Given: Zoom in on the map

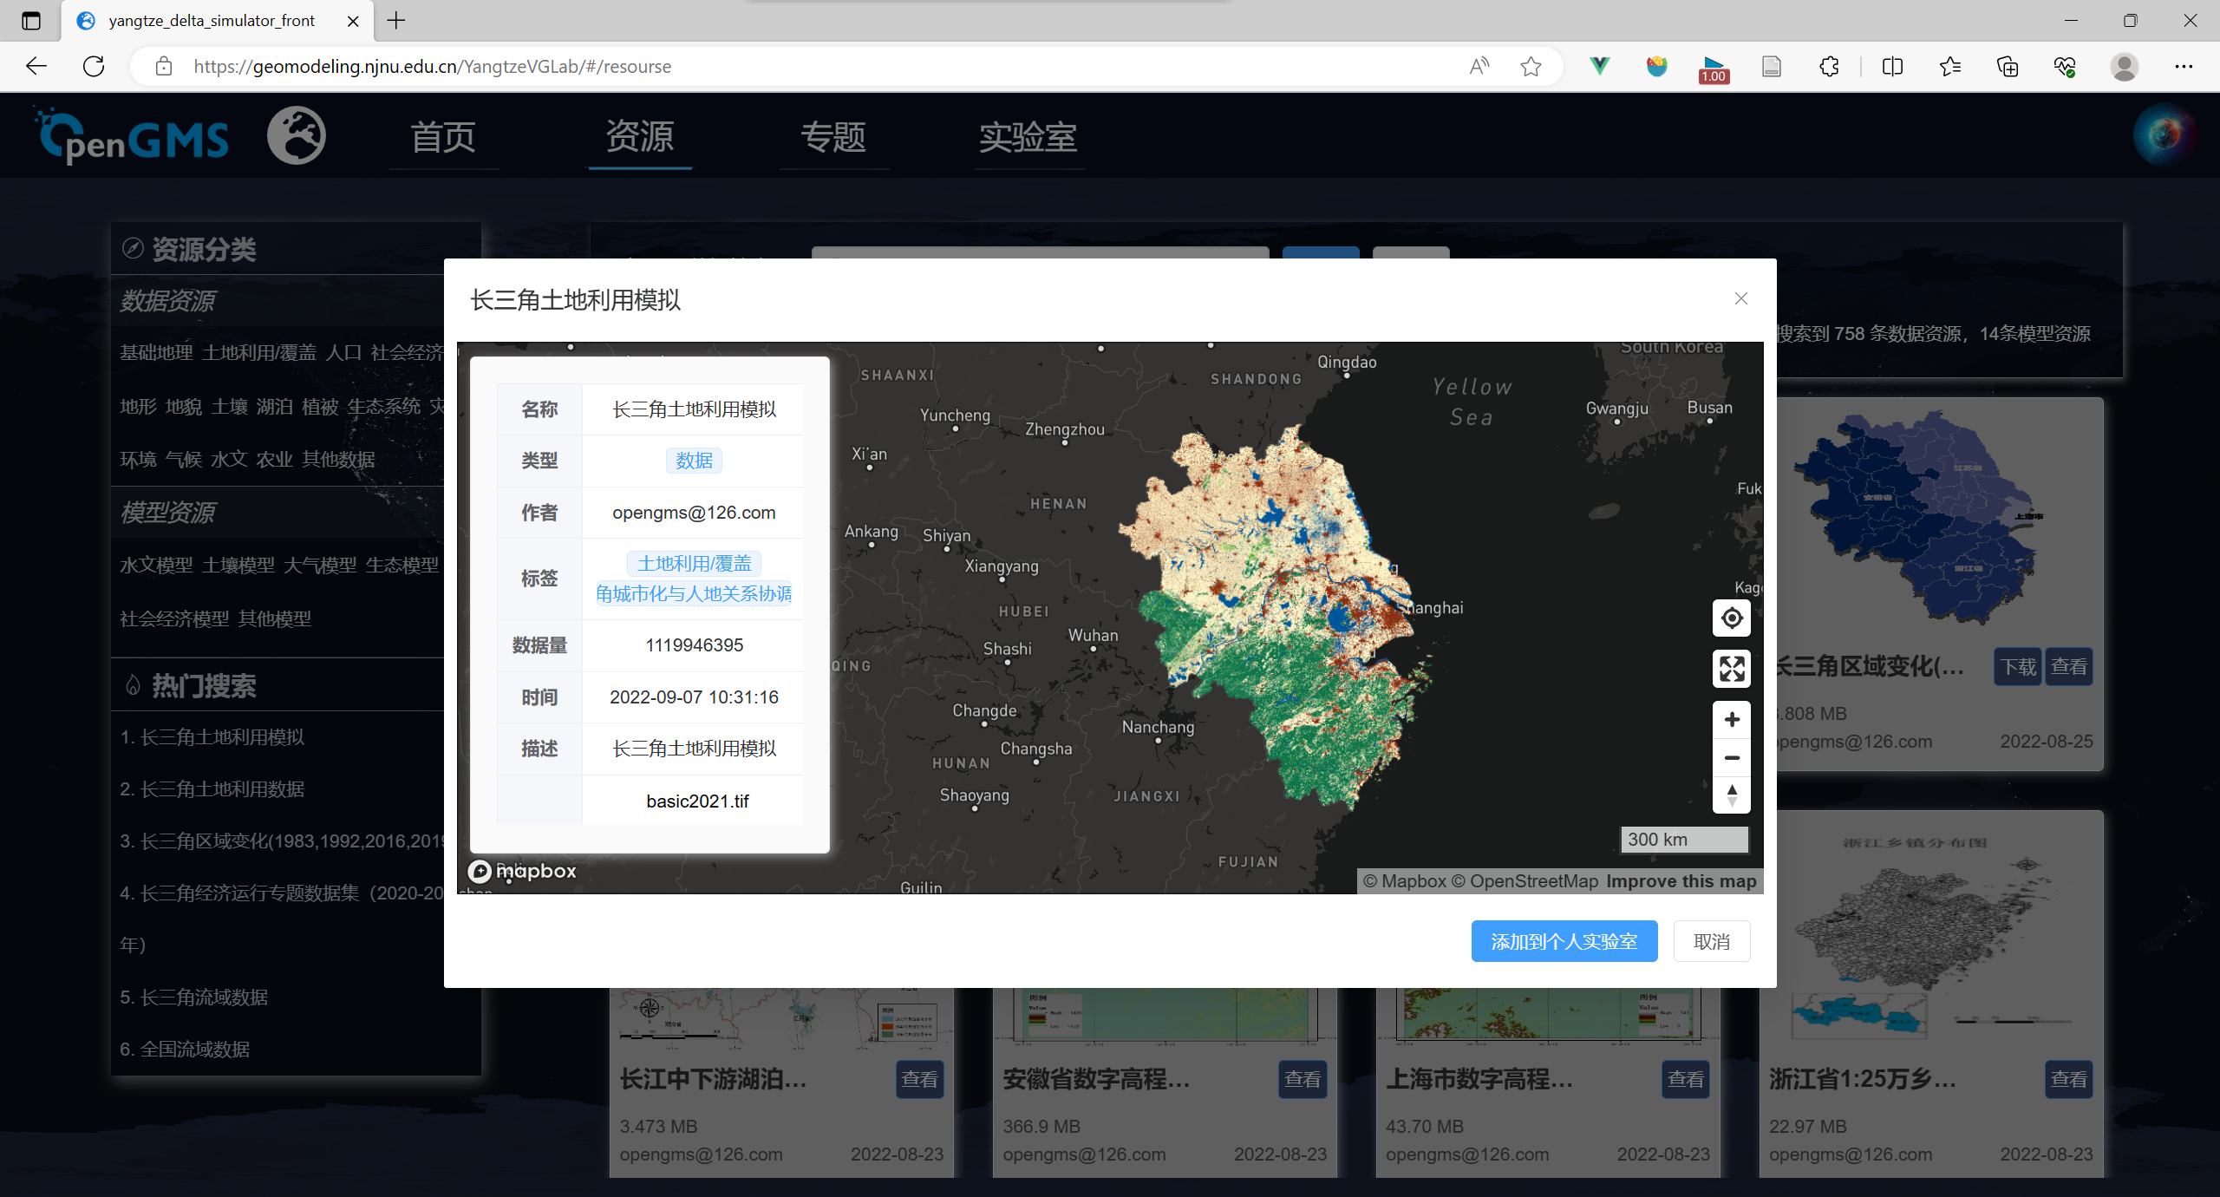Looking at the screenshot, I should click(1731, 720).
